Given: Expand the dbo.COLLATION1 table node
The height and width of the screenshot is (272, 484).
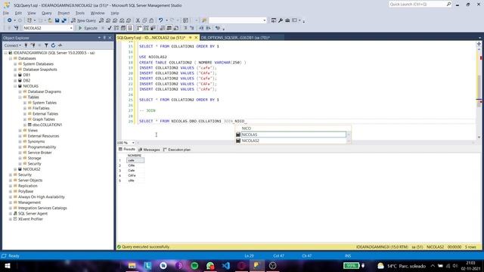Looking at the screenshot, I should 25,125.
